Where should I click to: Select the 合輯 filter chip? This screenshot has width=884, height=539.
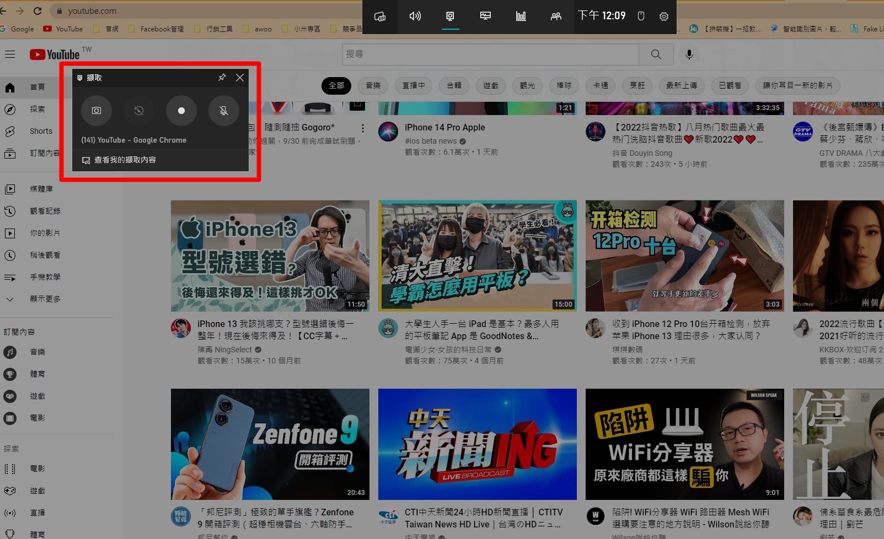tap(454, 85)
